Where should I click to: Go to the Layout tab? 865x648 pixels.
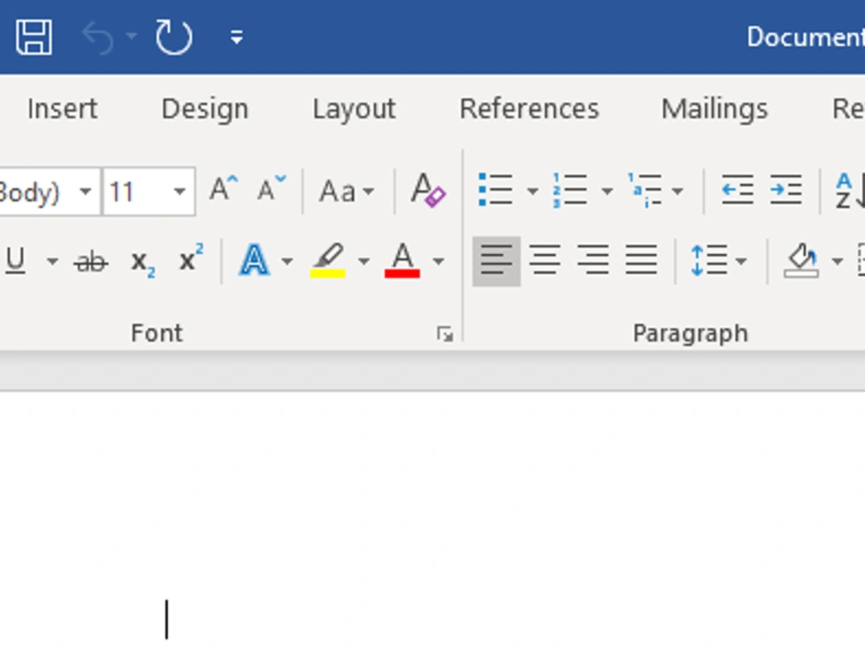click(354, 110)
